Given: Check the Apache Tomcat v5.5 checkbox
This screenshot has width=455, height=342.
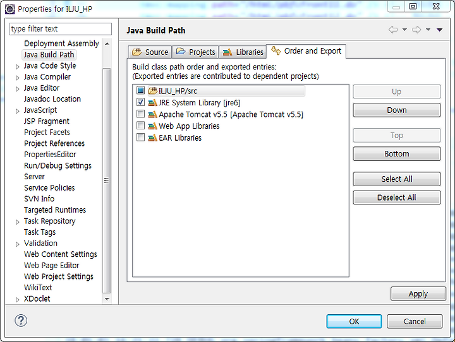Looking at the screenshot, I should click(140, 114).
